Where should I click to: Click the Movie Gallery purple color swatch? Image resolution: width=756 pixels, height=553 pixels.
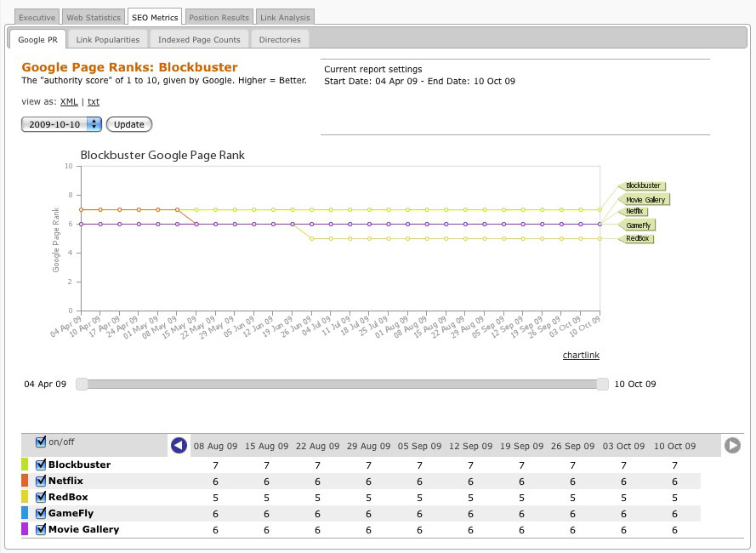(25, 529)
